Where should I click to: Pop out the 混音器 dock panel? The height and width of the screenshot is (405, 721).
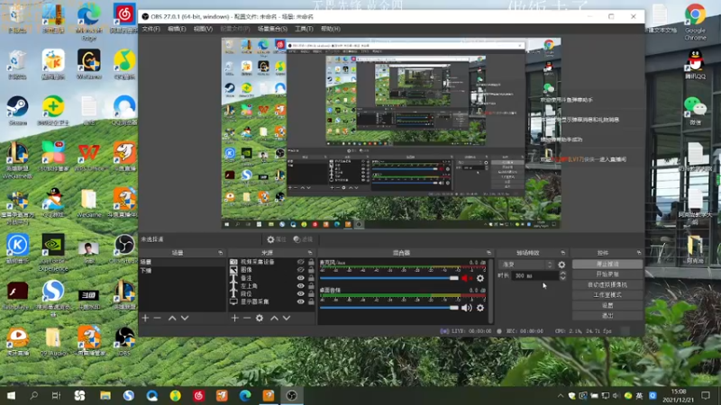[x=488, y=253]
